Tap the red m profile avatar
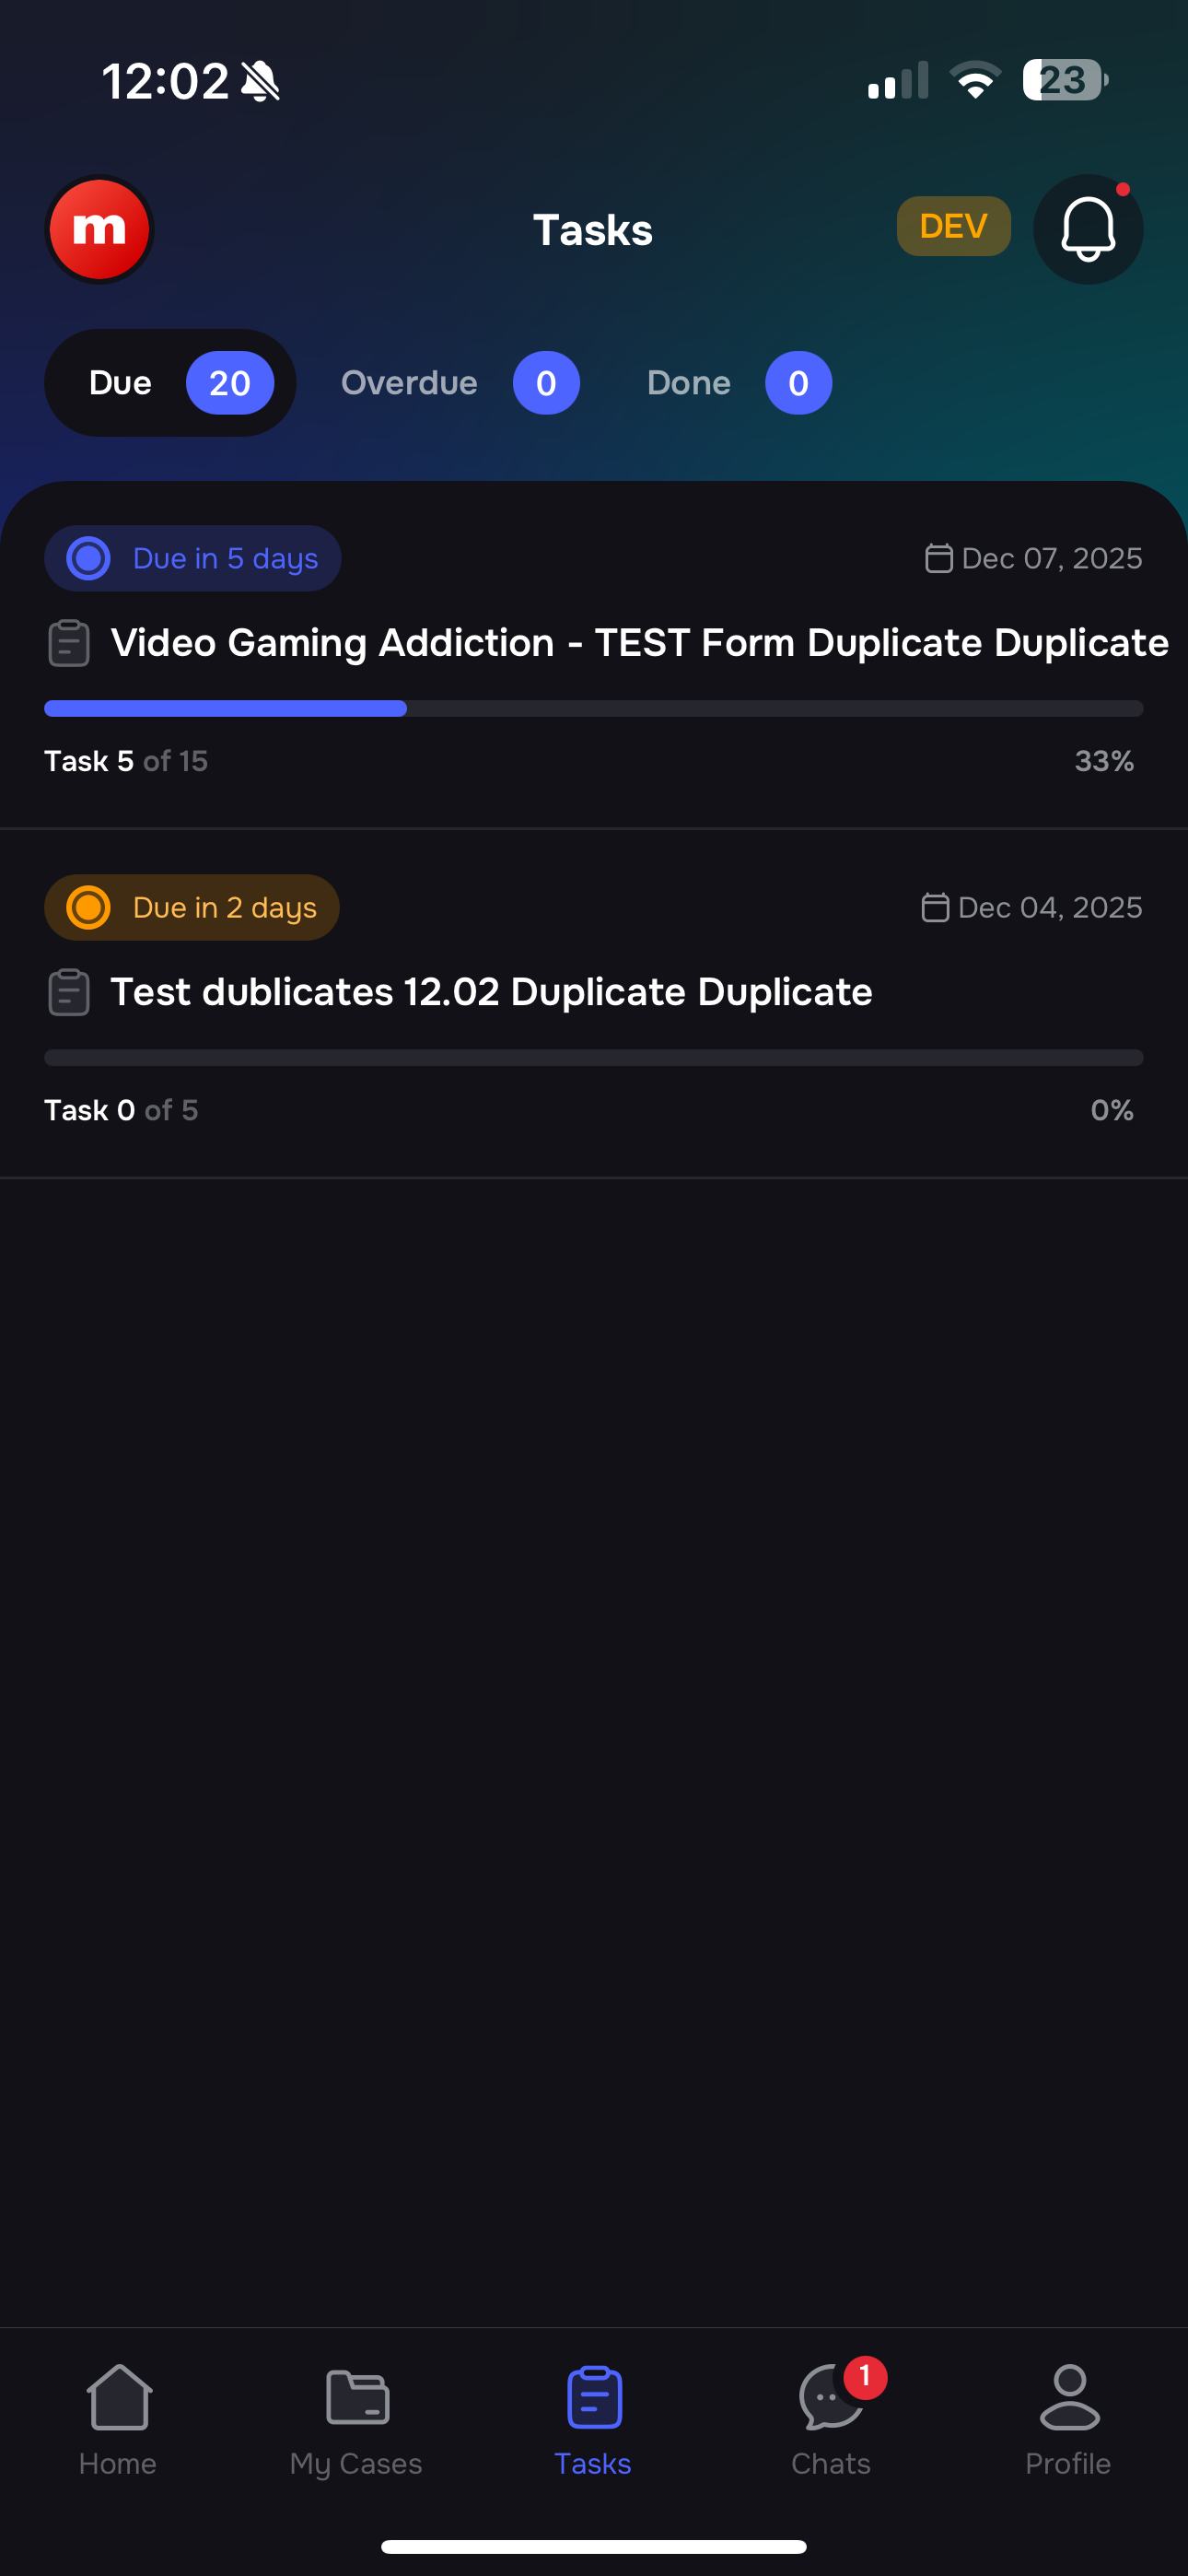The width and height of the screenshot is (1188, 2576). click(x=99, y=229)
